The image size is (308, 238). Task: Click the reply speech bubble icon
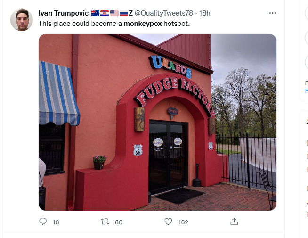click(x=43, y=222)
